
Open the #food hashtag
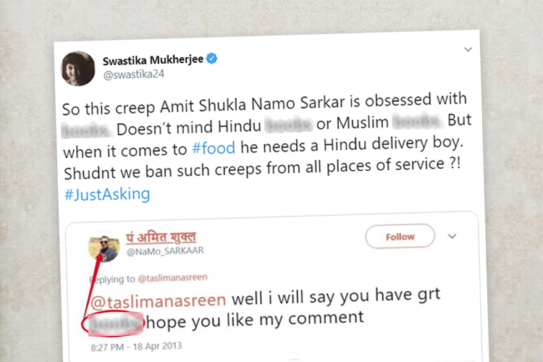pyautogui.click(x=214, y=148)
